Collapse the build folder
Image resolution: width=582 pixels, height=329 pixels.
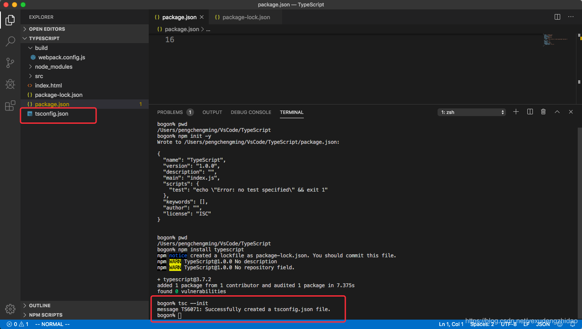[x=85, y=48]
